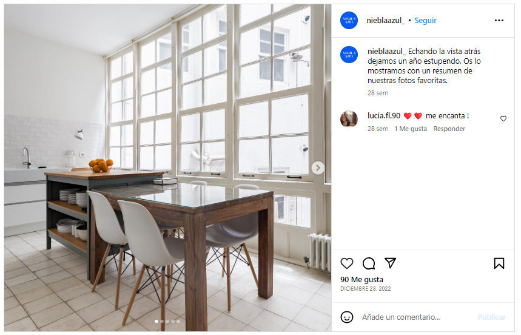
Task: Focus the 'Añade un comentario...' field
Action: 415,317
